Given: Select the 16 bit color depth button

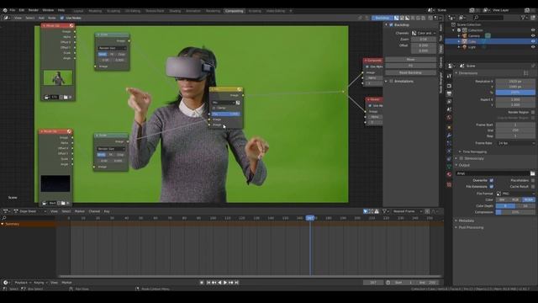Looking at the screenshot, I should pyautogui.click(x=525, y=205).
